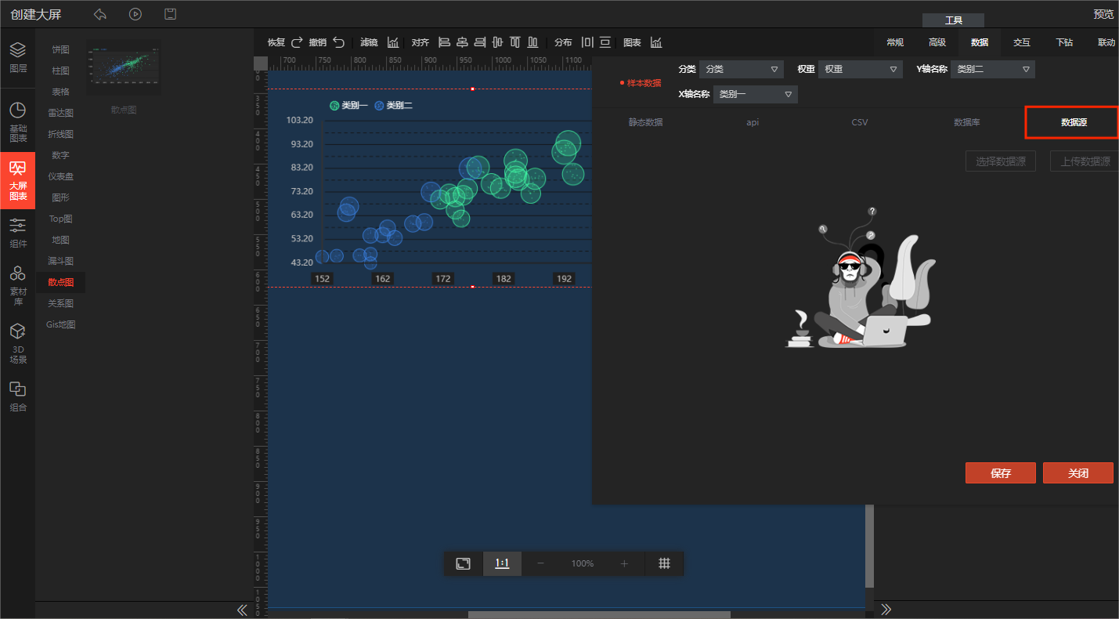This screenshot has width=1119, height=619.
Task: Click the 散点图 scatter chart thumbnail
Action: pos(124,68)
